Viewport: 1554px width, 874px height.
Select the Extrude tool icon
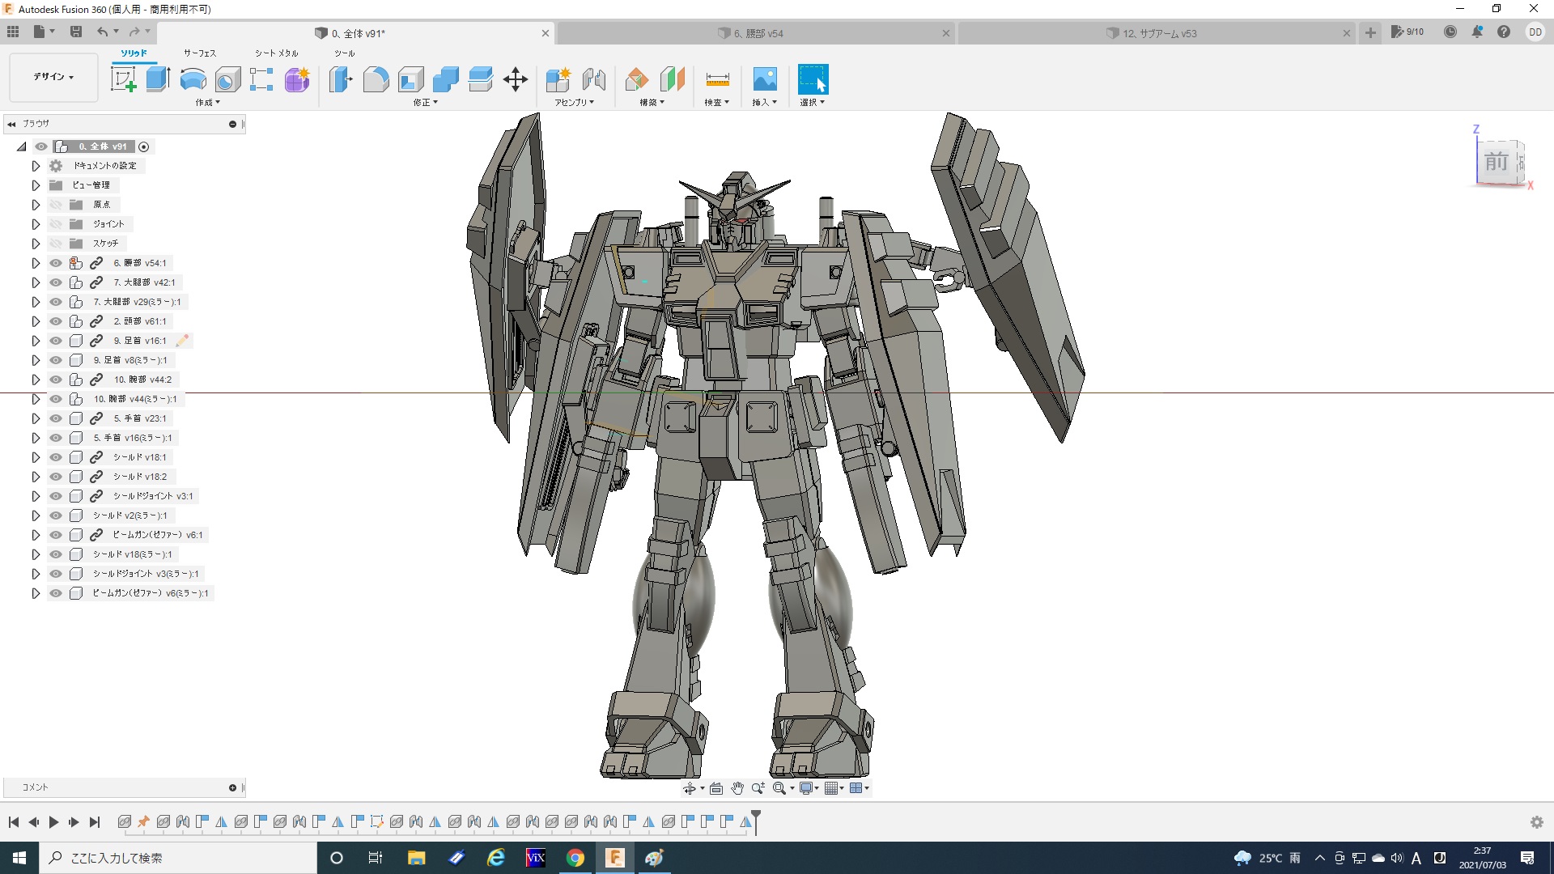click(158, 79)
